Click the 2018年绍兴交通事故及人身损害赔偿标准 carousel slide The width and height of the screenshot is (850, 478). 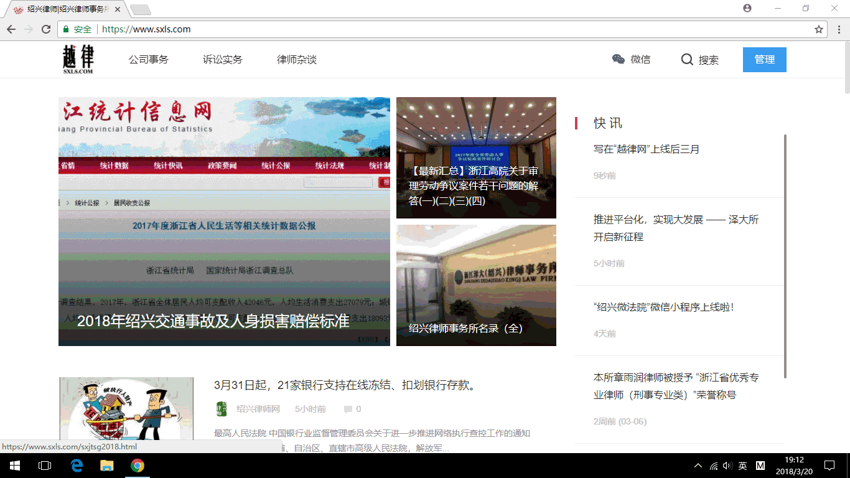point(214,322)
